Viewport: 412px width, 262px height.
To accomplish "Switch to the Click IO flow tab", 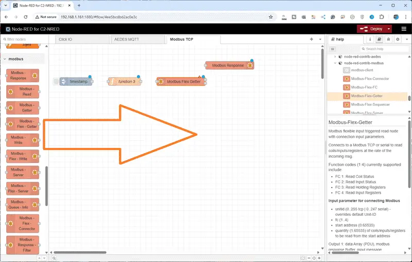I will [82, 39].
